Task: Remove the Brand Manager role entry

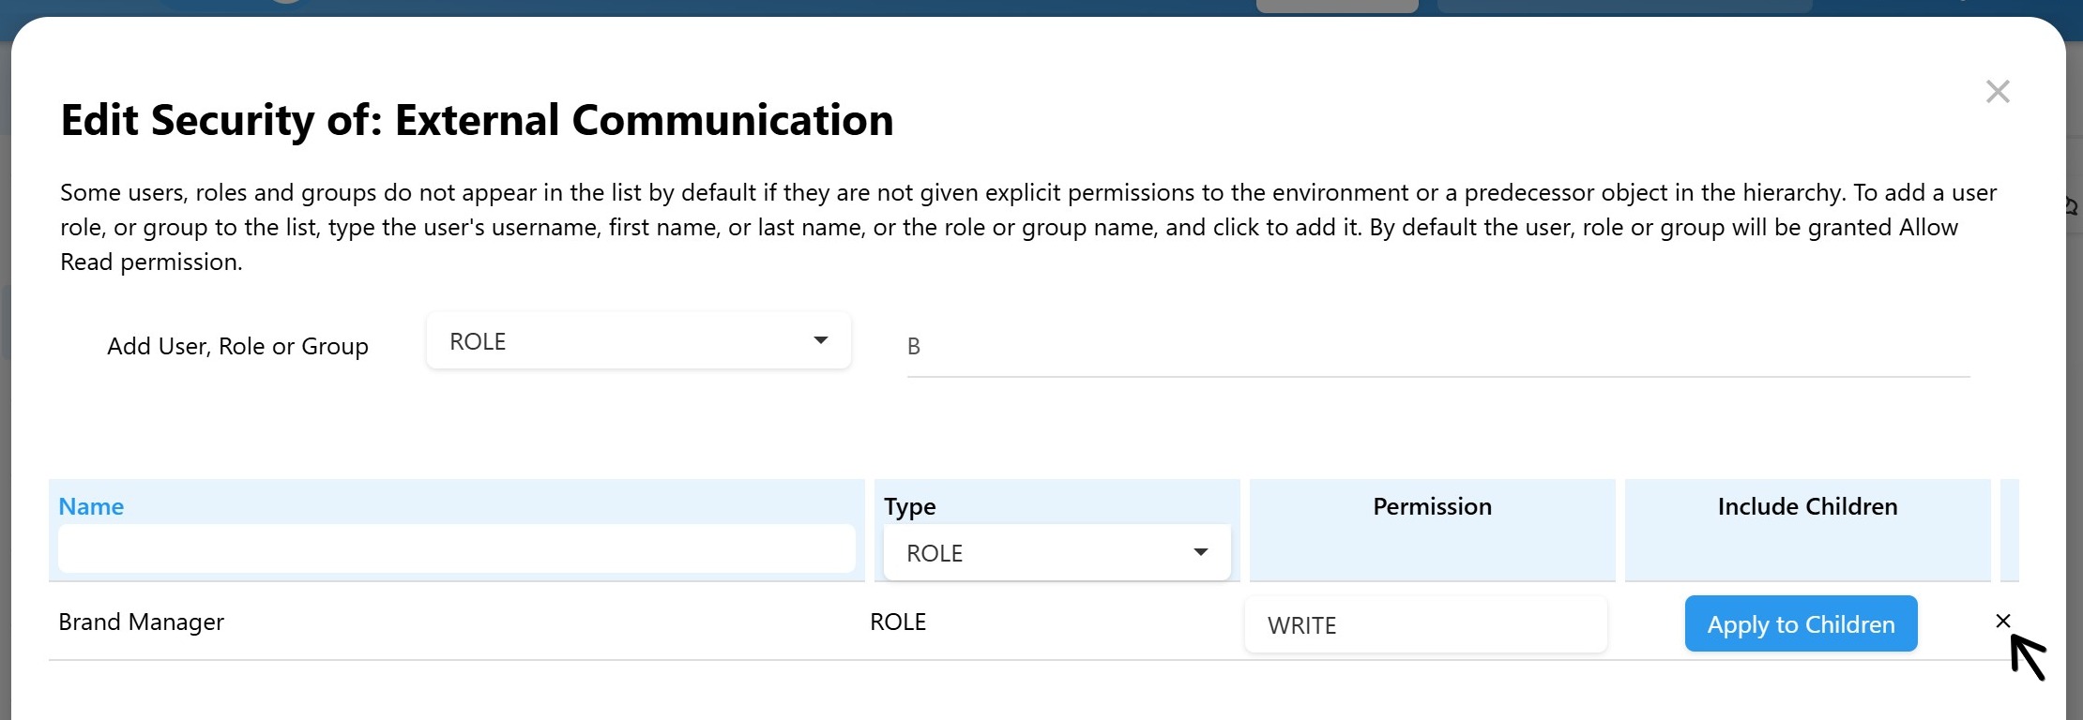Action: pos(2002,621)
